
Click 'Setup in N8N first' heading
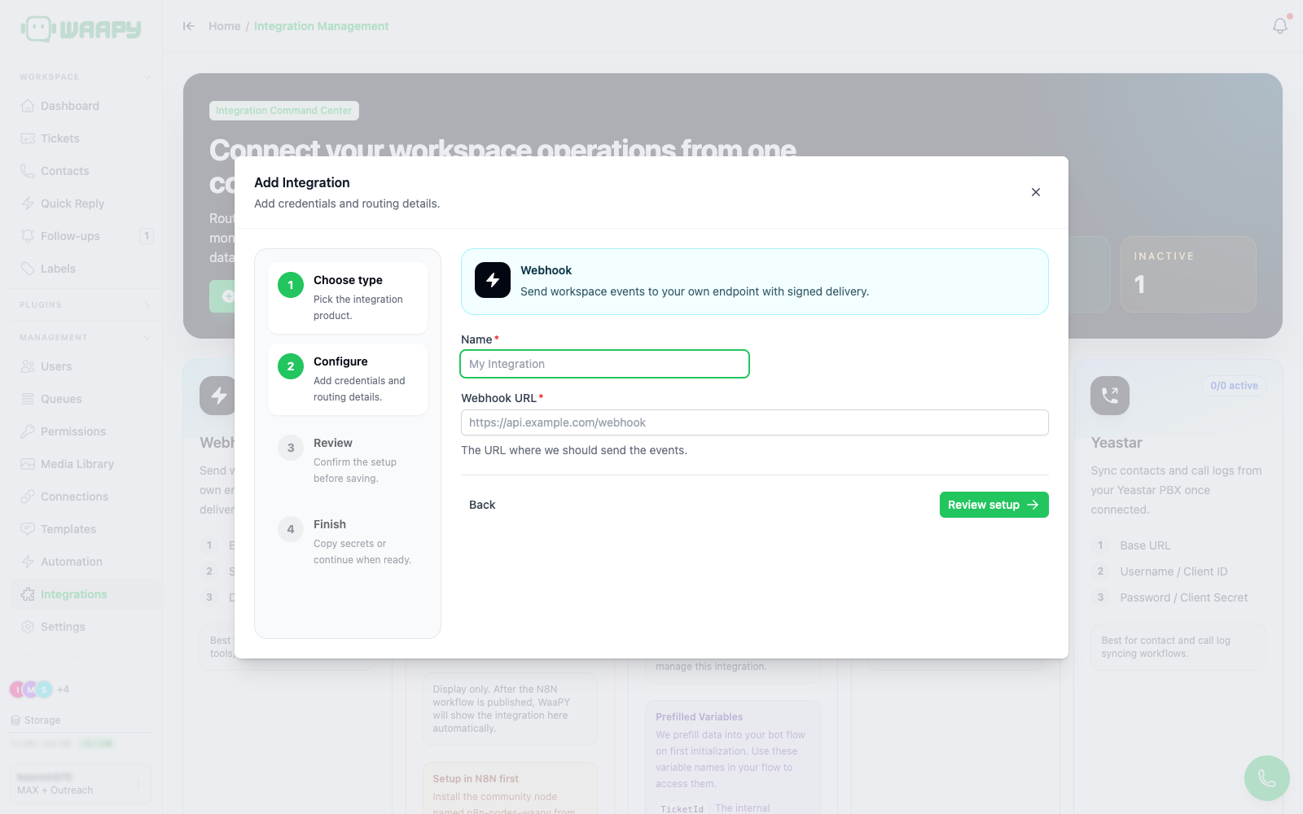click(476, 779)
